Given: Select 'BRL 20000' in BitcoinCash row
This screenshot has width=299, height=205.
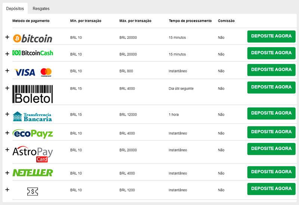Looking at the screenshot, I should pos(128,54).
